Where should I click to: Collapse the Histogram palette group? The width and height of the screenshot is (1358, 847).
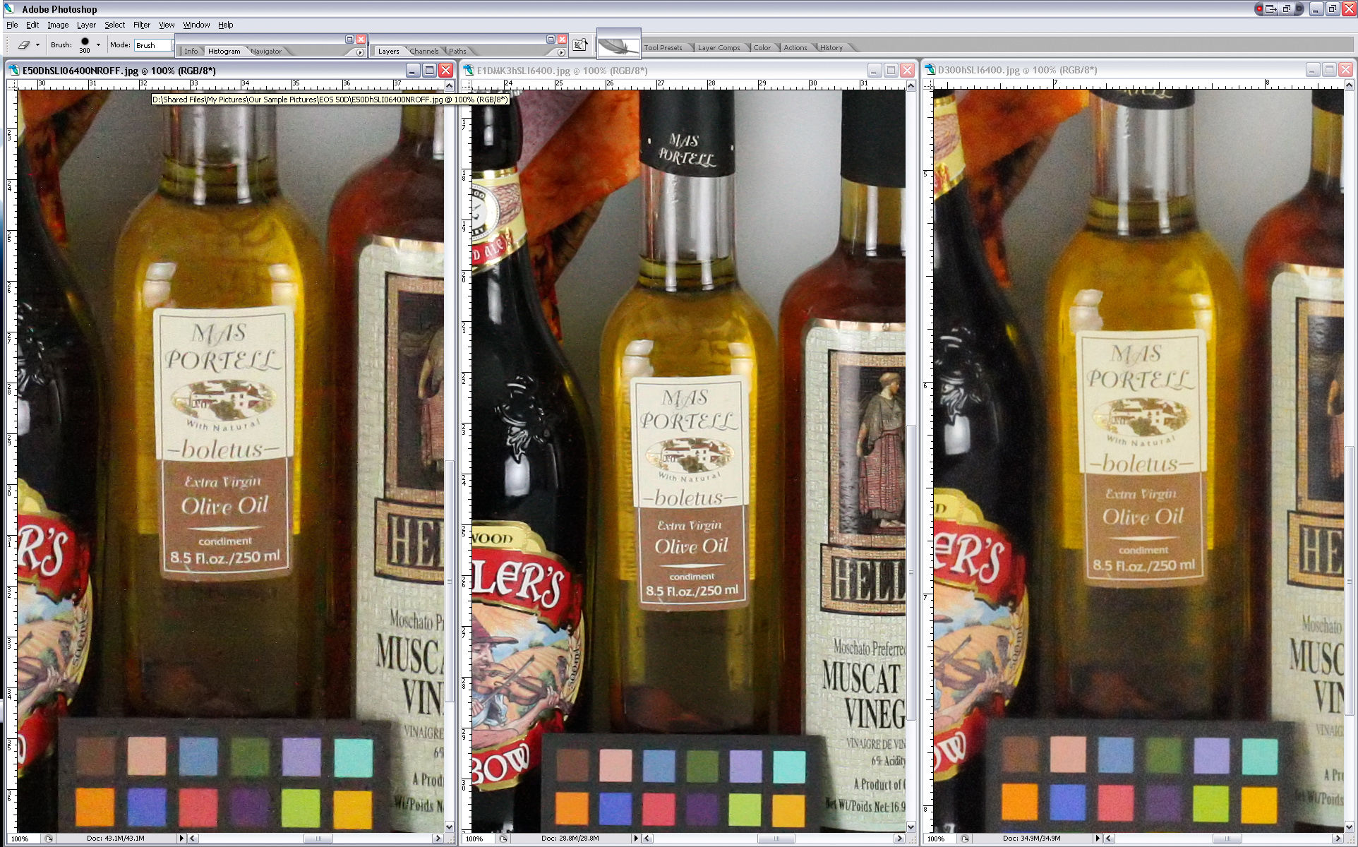pos(349,39)
